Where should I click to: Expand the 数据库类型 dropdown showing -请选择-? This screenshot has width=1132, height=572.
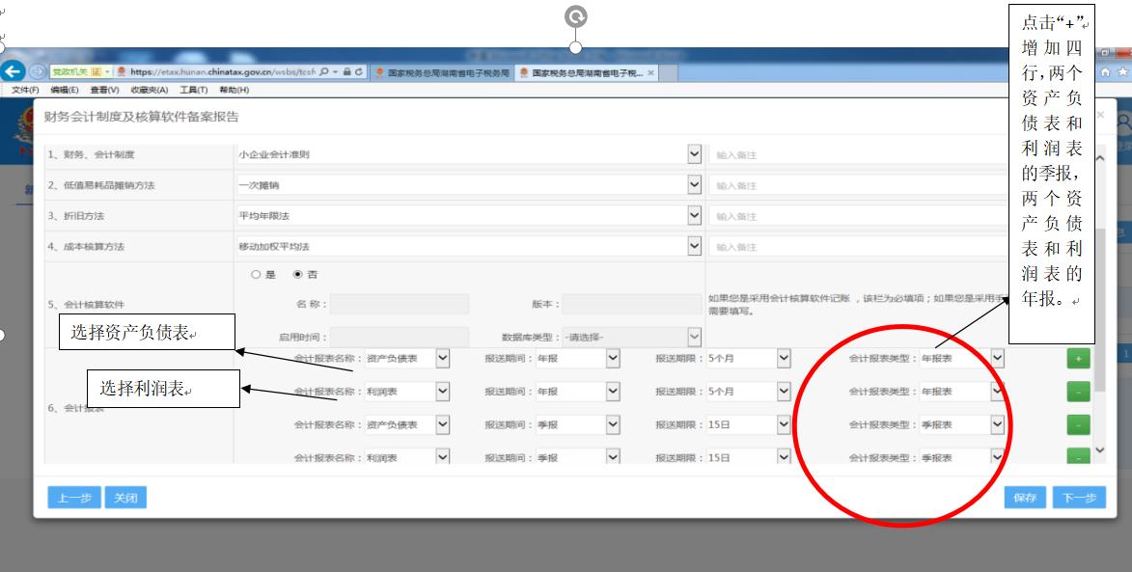click(694, 339)
